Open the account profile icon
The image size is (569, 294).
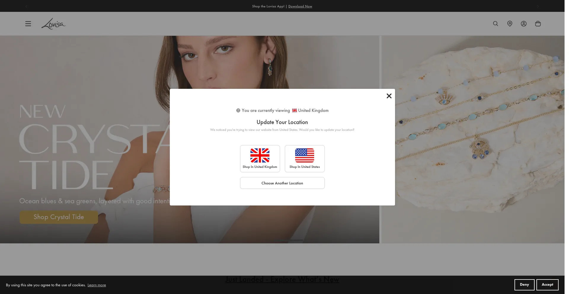click(524, 24)
